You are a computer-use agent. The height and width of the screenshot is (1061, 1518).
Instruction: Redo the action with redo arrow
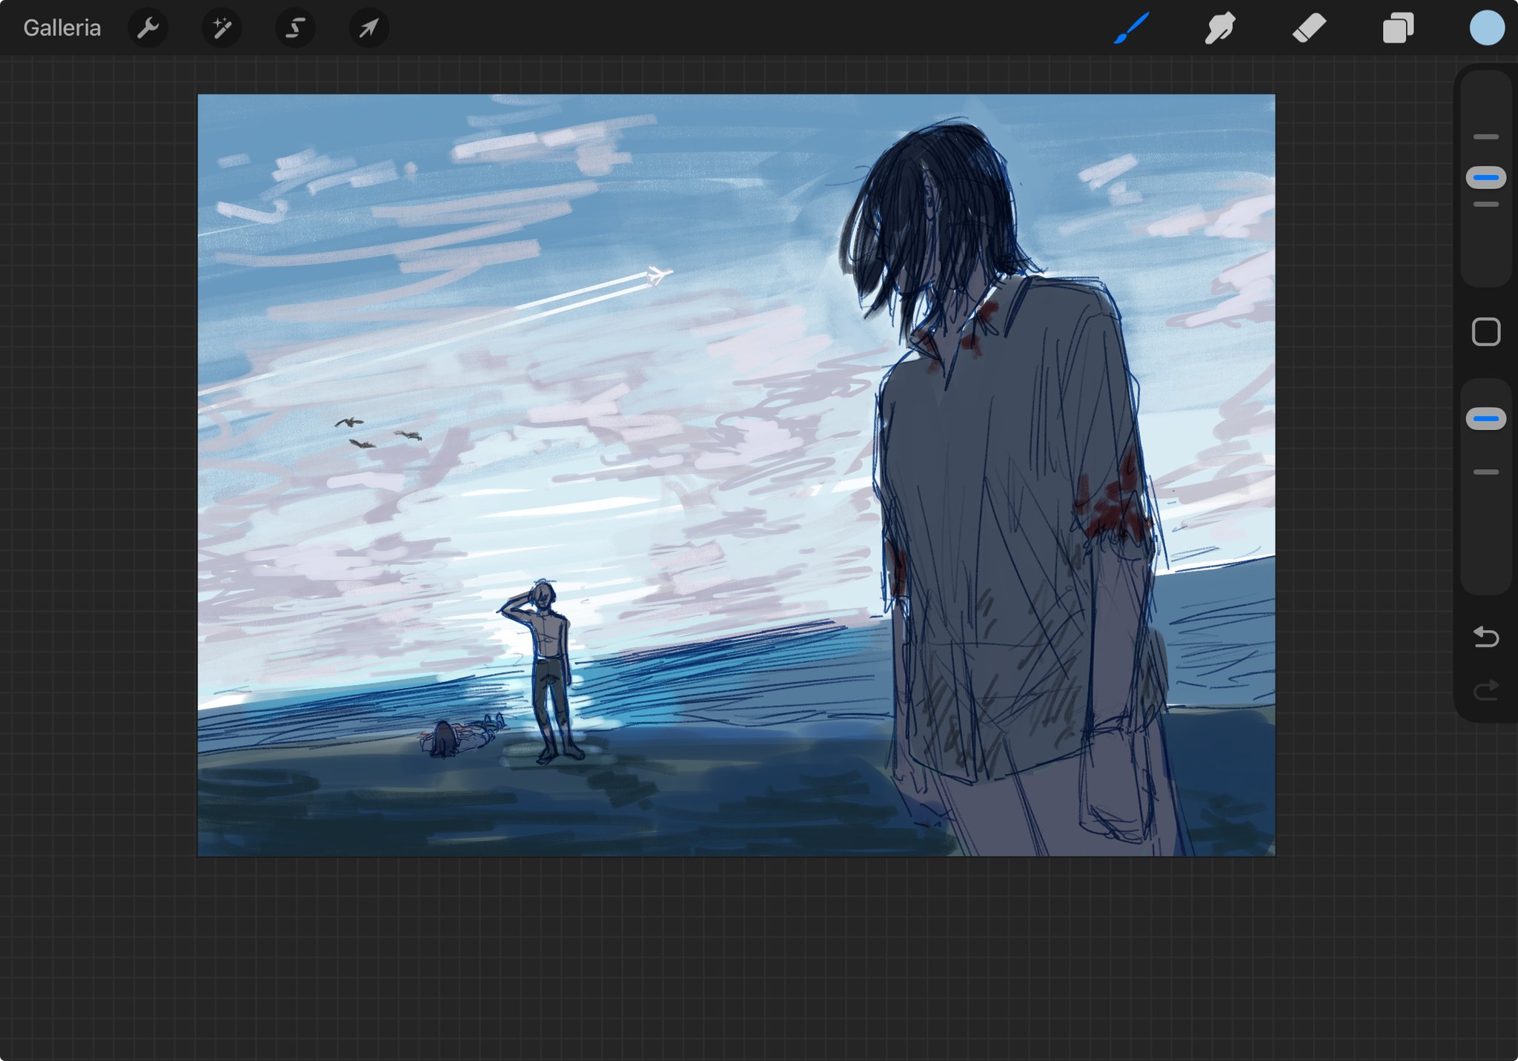click(1486, 691)
